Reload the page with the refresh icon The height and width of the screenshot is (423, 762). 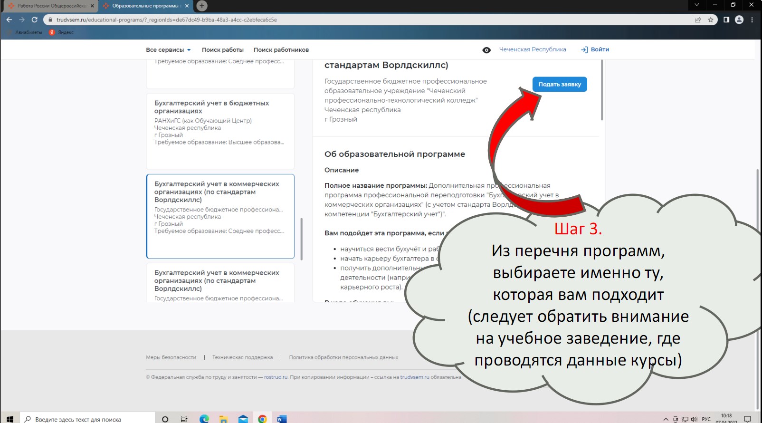(34, 19)
